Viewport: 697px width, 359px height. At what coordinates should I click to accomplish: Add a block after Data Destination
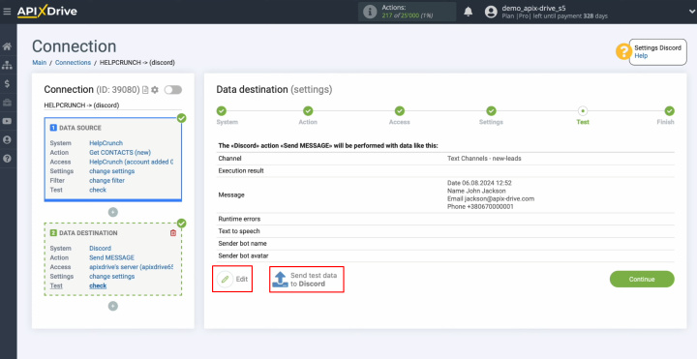coord(113,306)
